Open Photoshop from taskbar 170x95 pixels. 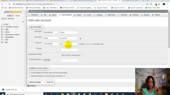[95, 94]
